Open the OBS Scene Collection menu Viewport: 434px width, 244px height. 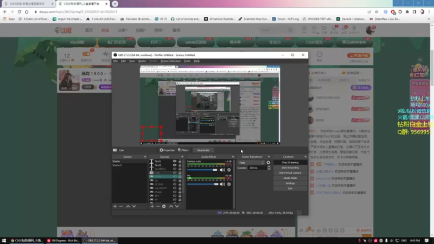170,61
